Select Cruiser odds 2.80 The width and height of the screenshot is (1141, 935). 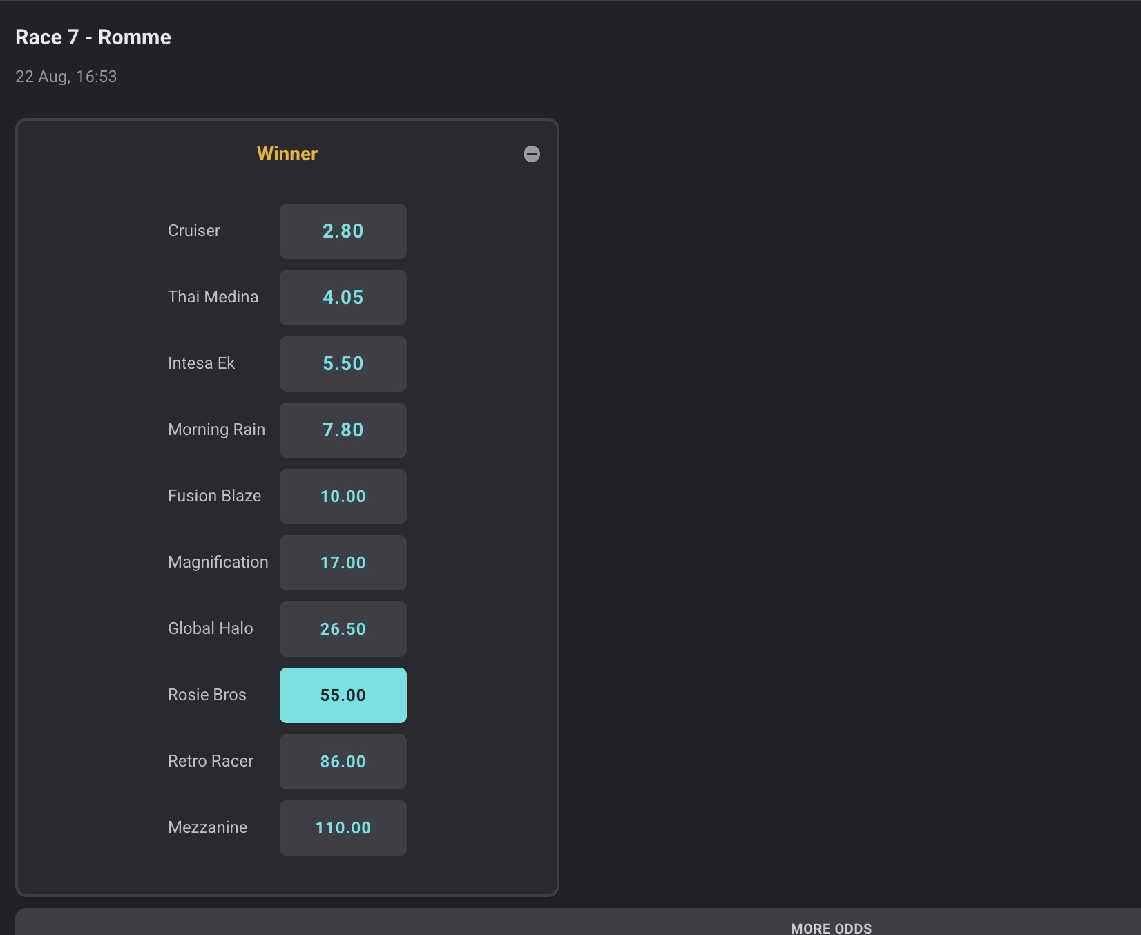pyautogui.click(x=343, y=231)
